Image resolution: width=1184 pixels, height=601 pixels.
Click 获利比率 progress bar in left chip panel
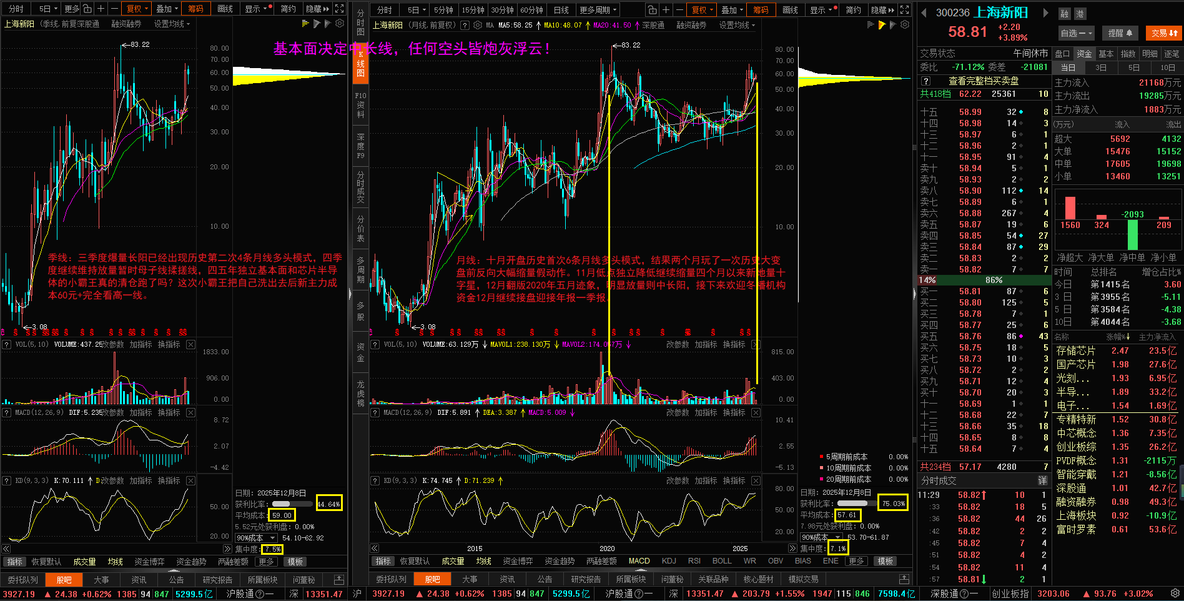click(292, 504)
